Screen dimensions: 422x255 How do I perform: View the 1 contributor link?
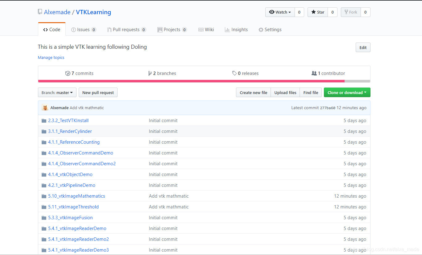coord(328,73)
